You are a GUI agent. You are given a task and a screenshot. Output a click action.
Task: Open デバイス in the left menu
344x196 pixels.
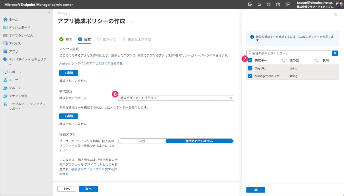[15, 43]
